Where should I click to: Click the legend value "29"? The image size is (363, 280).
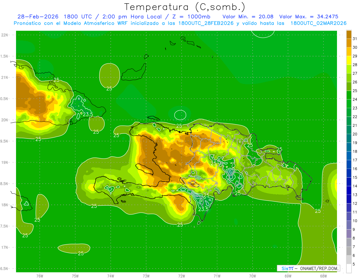tap(355, 56)
